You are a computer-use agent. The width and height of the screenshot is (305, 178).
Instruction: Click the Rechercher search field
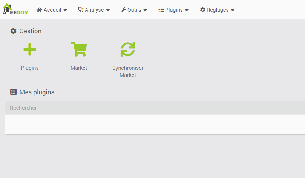pos(155,107)
